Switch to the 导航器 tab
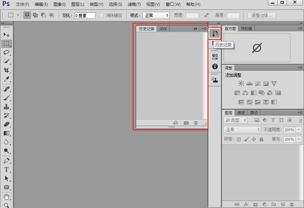This screenshot has height=208, width=304. click(x=246, y=28)
